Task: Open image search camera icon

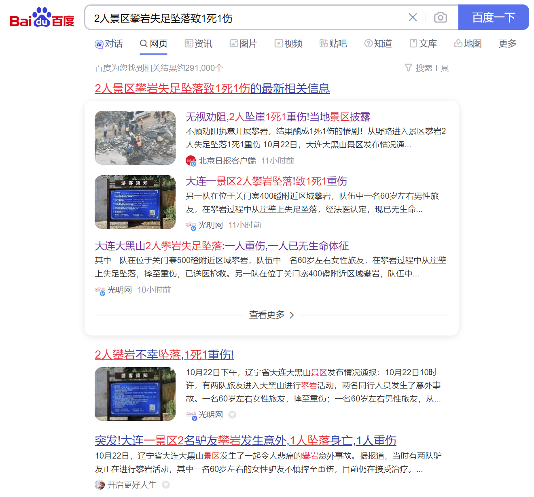Action: (x=440, y=17)
